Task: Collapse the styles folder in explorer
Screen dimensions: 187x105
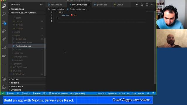Action: coord(17,36)
